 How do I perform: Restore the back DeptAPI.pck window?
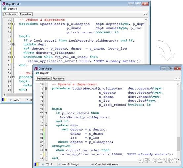click(x=138, y=4)
